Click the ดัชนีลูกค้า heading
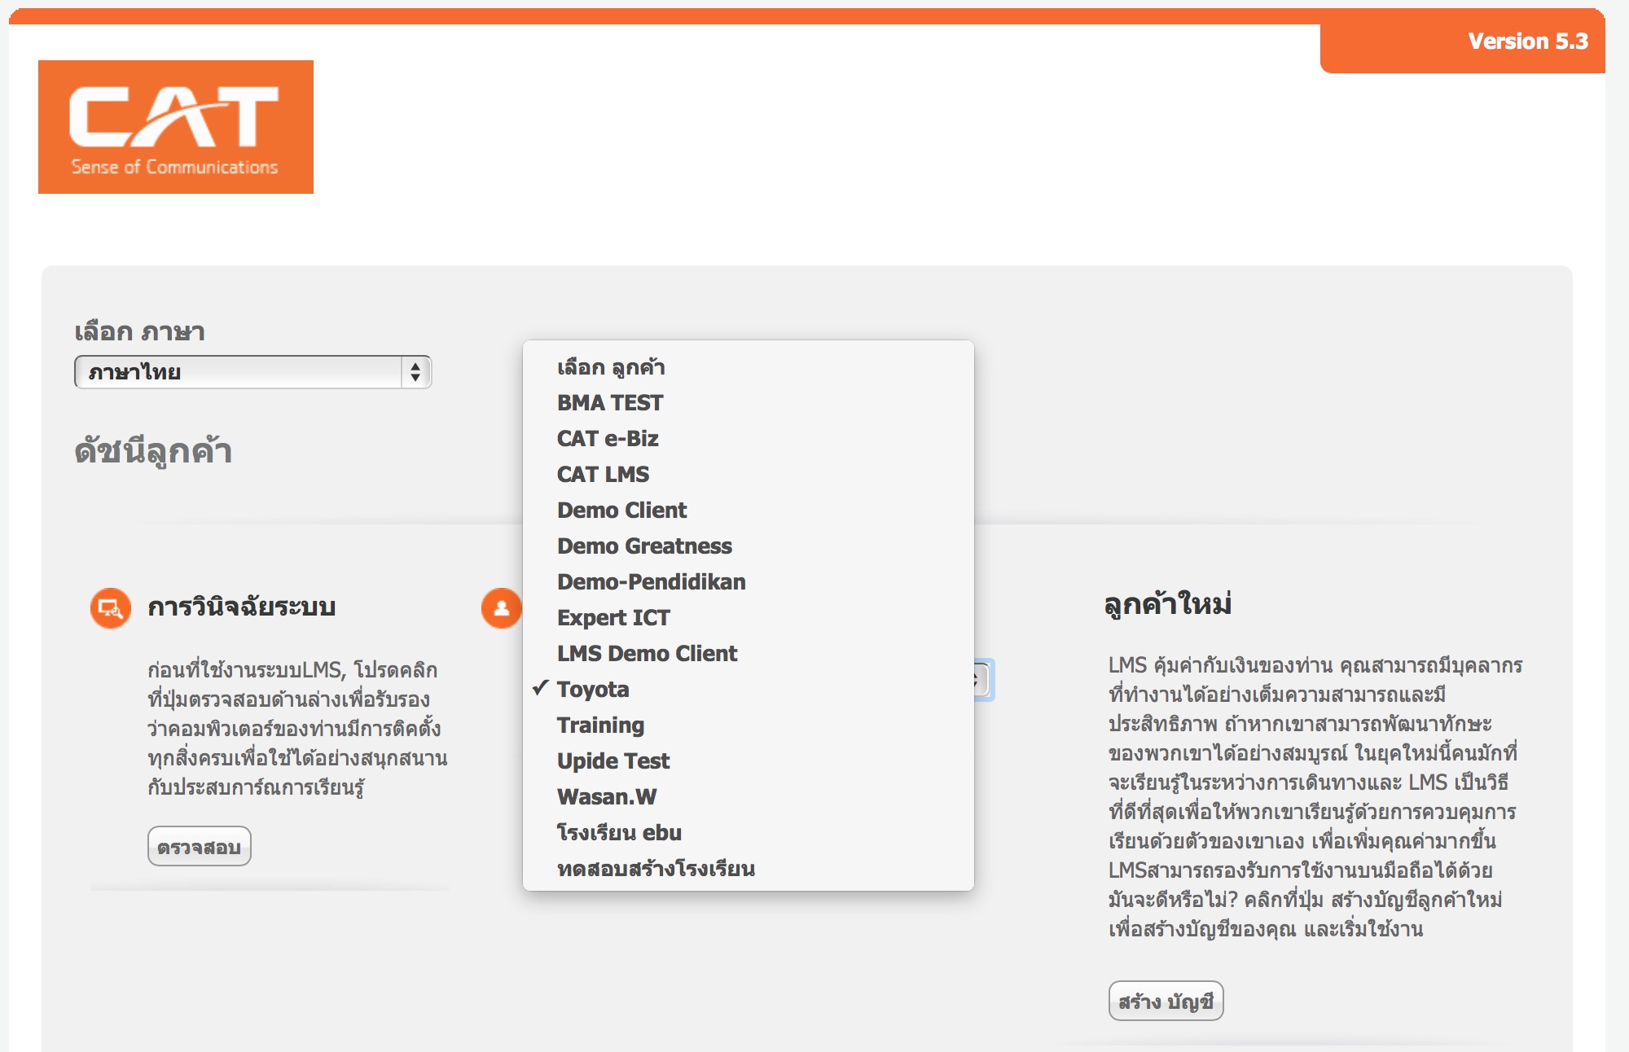 click(x=154, y=451)
